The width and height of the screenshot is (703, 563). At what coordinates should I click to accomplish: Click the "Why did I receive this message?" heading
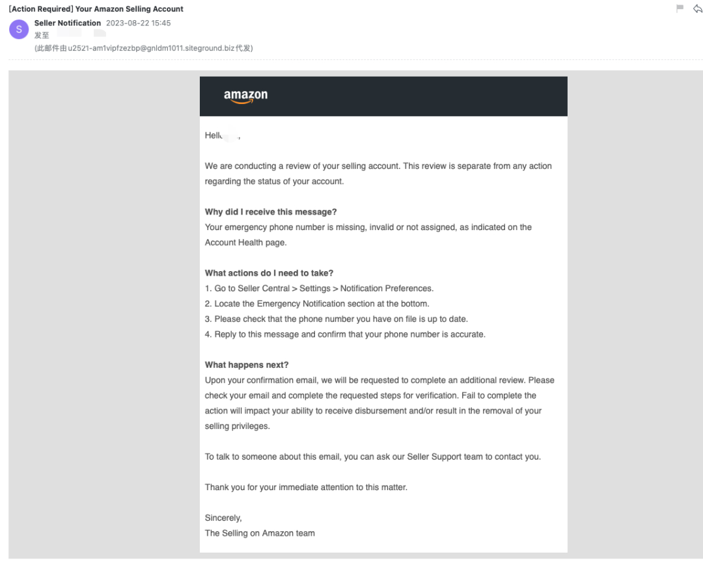[x=271, y=212]
